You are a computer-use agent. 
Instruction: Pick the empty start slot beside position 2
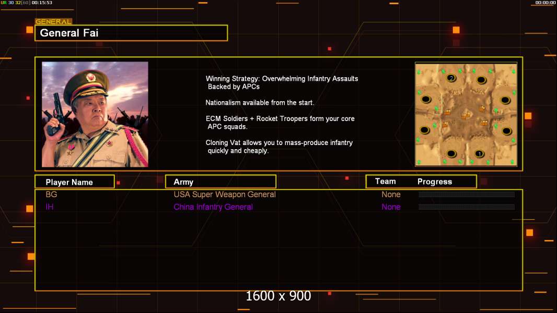481,80
